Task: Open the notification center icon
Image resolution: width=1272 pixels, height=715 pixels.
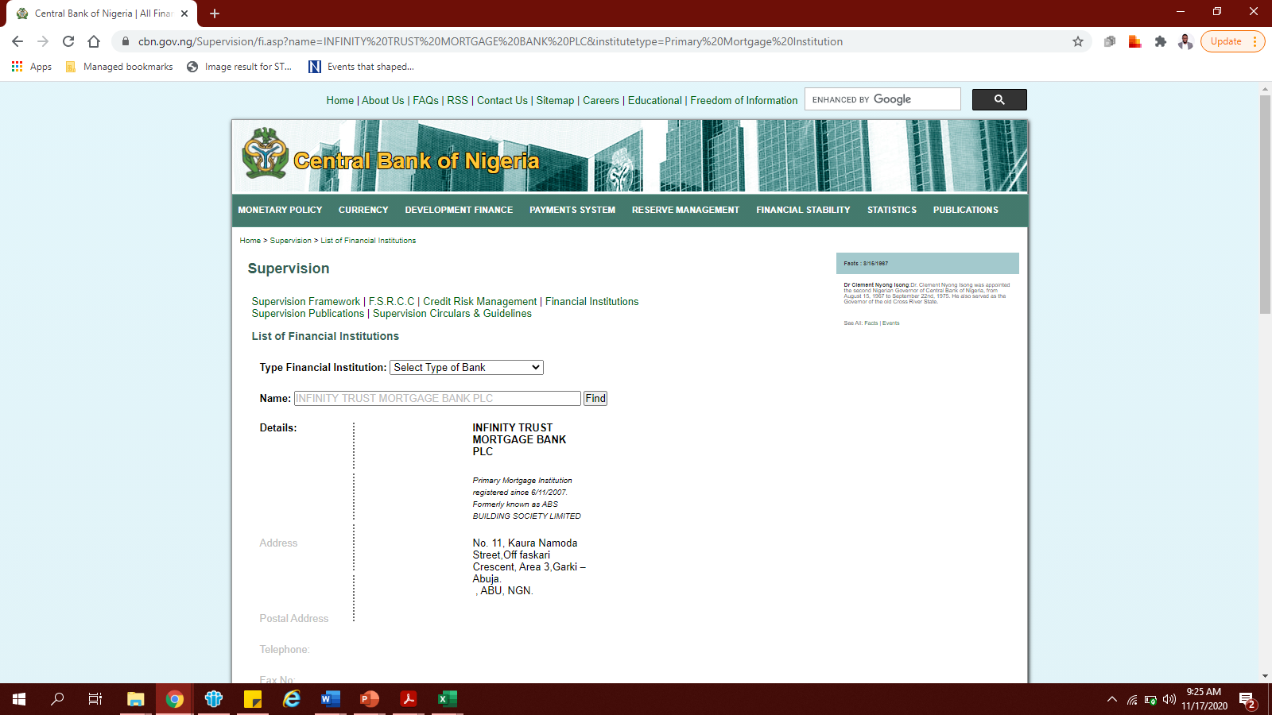Action: pyautogui.click(x=1247, y=700)
